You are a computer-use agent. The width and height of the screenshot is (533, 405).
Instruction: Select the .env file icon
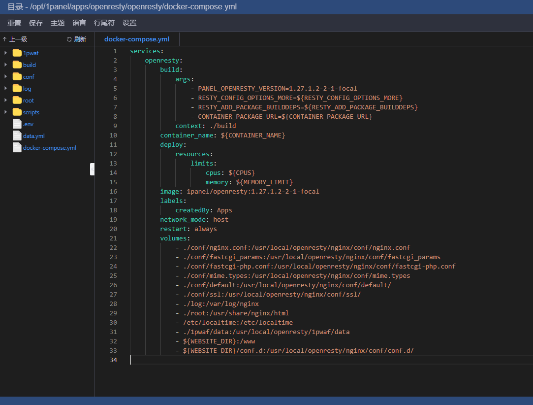[17, 124]
